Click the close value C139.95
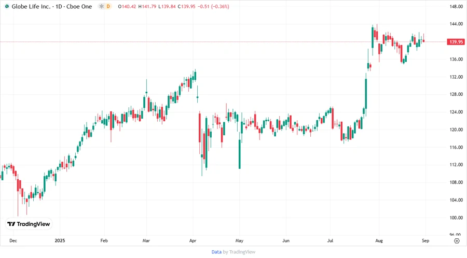This screenshot has height=258, width=467. (186, 6)
